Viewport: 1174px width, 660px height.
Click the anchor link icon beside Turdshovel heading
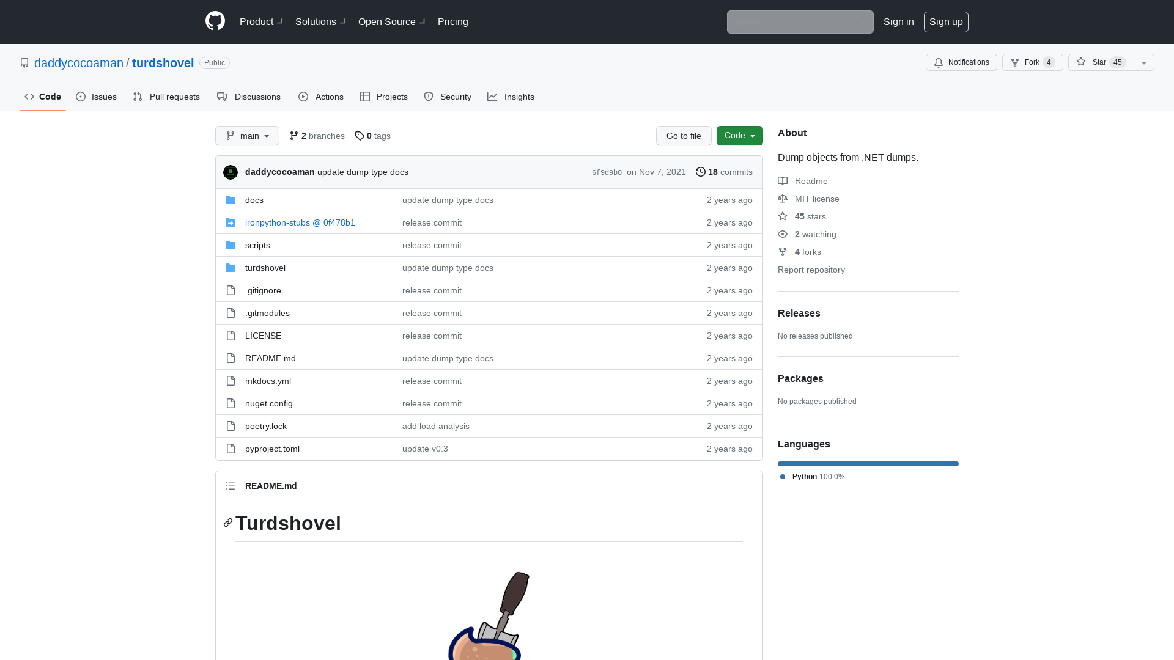(228, 523)
